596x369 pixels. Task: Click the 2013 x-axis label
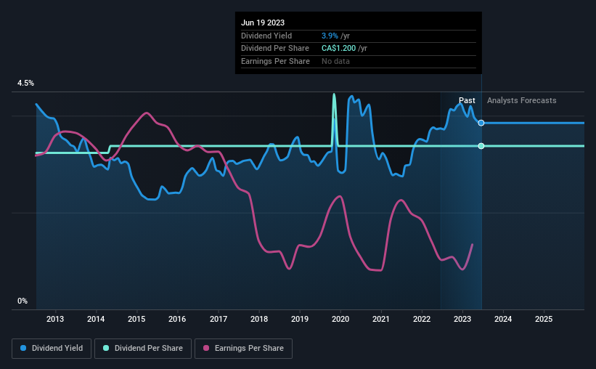[x=55, y=319]
